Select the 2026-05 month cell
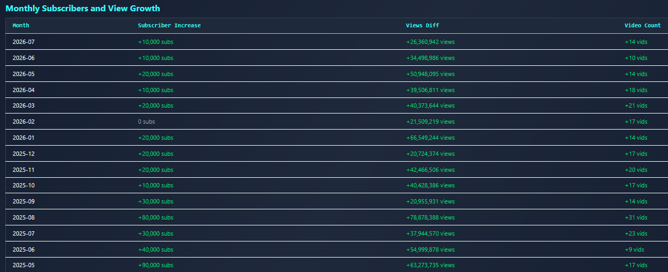Viewport: 668px width, 272px height. (24, 74)
